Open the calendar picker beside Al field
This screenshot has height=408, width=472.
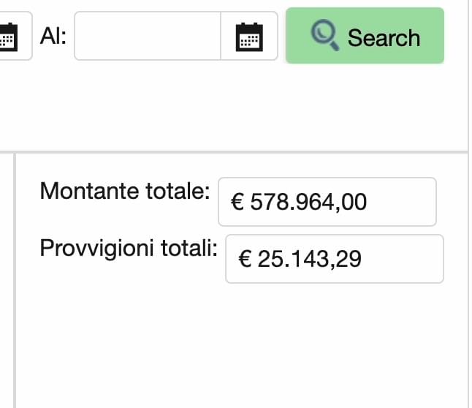coord(249,37)
